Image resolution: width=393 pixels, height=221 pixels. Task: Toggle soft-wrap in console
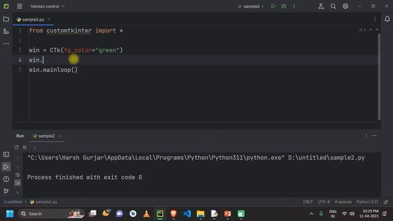tap(18, 175)
